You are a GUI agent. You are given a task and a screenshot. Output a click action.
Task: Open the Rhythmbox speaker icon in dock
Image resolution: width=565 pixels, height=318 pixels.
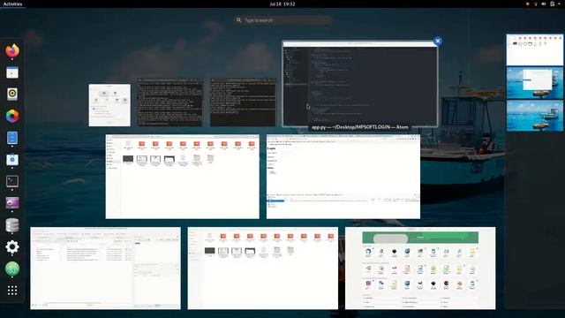coord(12,95)
